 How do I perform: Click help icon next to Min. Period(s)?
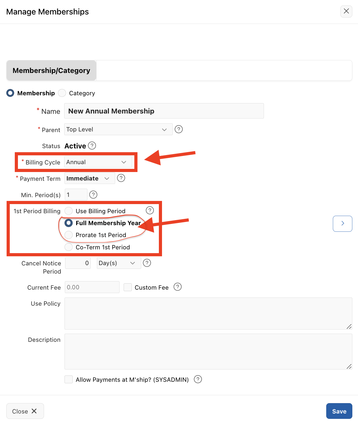tap(93, 195)
